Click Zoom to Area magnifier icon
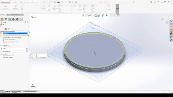This screenshot has height=97, width=173. point(86,15)
